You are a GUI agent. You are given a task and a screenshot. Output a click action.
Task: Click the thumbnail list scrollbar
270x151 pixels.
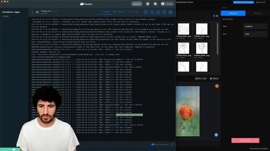tap(218, 39)
